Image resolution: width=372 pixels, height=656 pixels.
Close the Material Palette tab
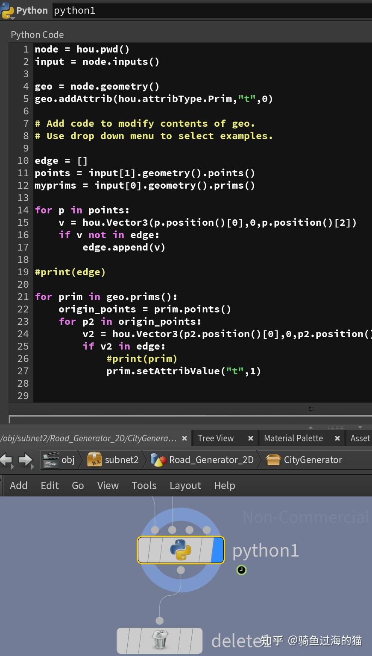(x=337, y=438)
